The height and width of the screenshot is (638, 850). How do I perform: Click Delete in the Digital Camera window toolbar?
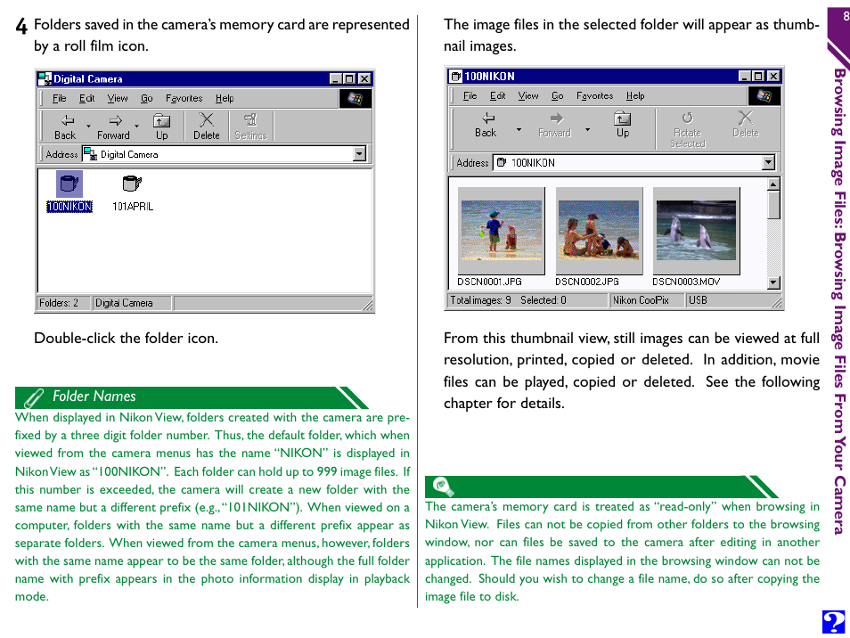(x=206, y=126)
